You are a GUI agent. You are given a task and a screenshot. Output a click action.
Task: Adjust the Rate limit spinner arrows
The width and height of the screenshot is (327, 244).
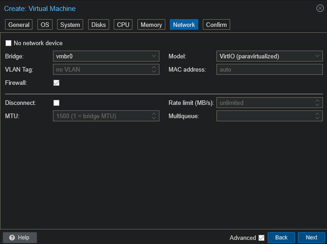[317, 103]
